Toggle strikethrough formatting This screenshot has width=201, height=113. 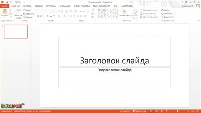[x=51, y=16]
